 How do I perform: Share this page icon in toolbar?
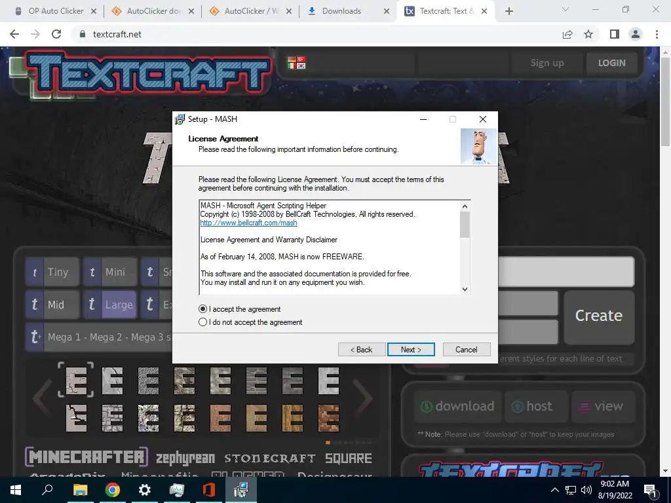point(567,34)
